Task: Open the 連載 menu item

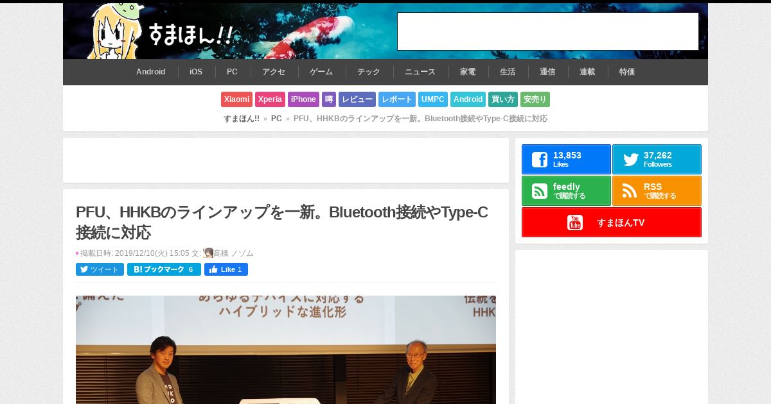Action: pos(587,72)
